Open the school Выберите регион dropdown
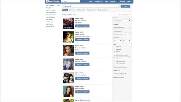 pyautogui.click(x=122, y=27)
